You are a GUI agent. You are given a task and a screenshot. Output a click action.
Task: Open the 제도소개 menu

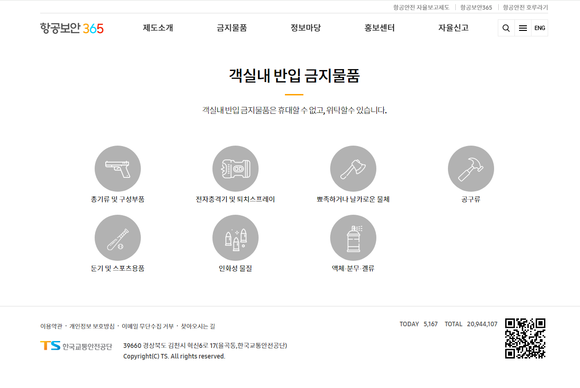[x=157, y=28]
